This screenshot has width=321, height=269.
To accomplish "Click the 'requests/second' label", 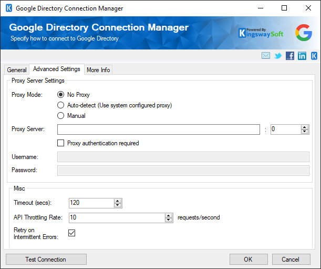I will click(x=199, y=217).
